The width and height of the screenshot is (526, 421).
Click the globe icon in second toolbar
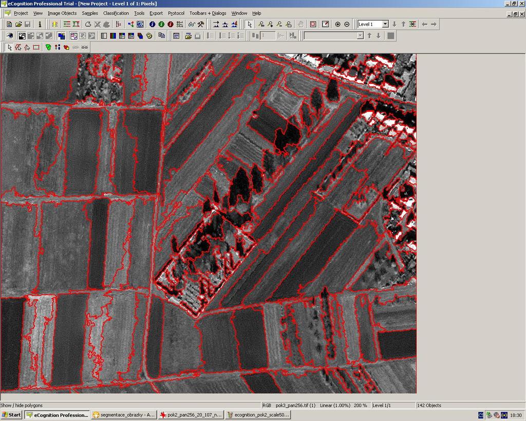tap(9, 35)
